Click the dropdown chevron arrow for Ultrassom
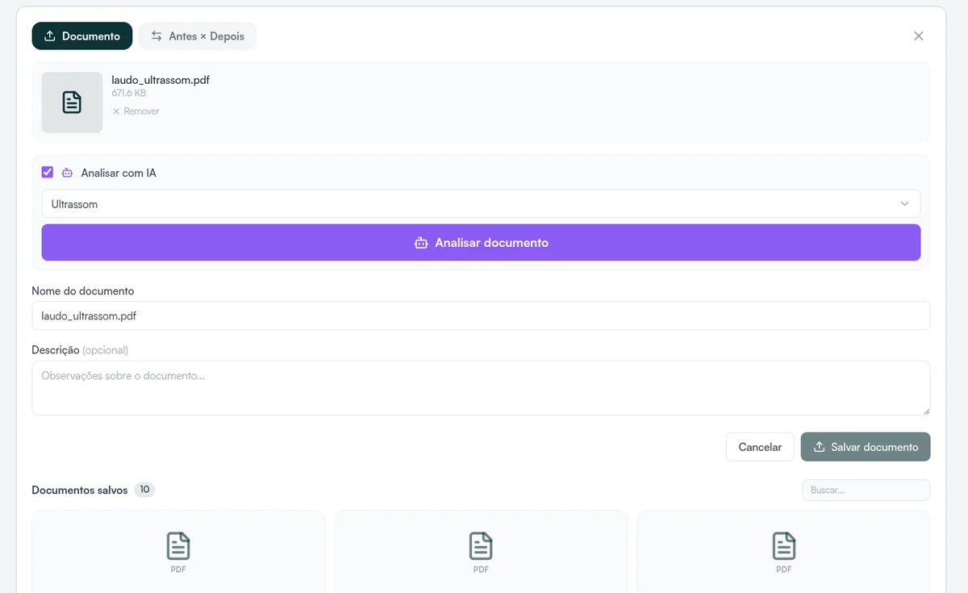 [x=904, y=204]
